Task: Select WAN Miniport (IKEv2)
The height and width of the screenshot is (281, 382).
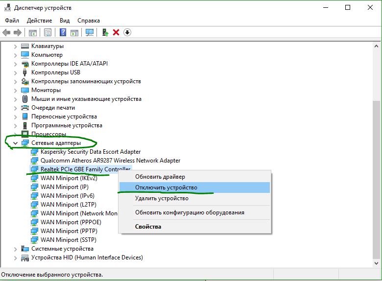Action: tap(69, 178)
